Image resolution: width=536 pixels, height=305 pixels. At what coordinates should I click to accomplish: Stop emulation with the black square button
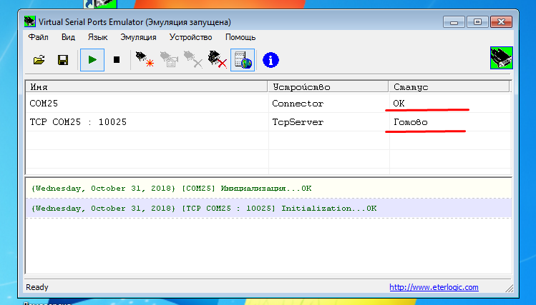(x=117, y=60)
